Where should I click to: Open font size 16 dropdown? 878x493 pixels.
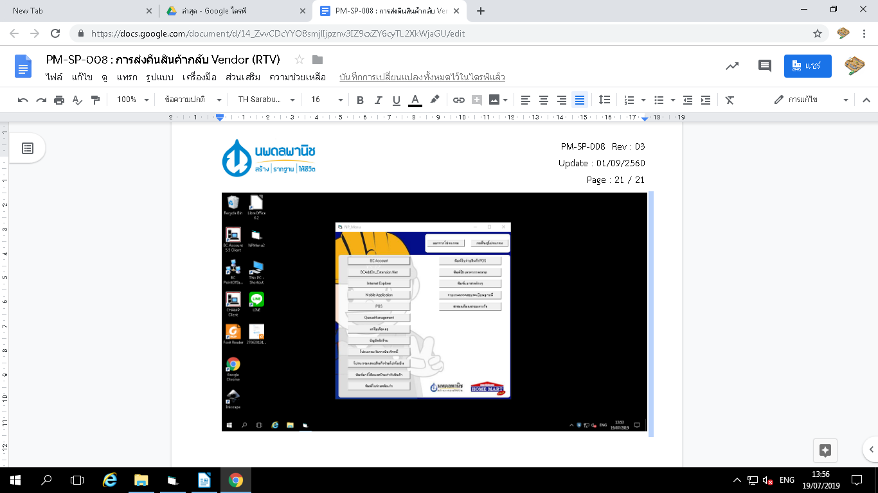coord(327,100)
